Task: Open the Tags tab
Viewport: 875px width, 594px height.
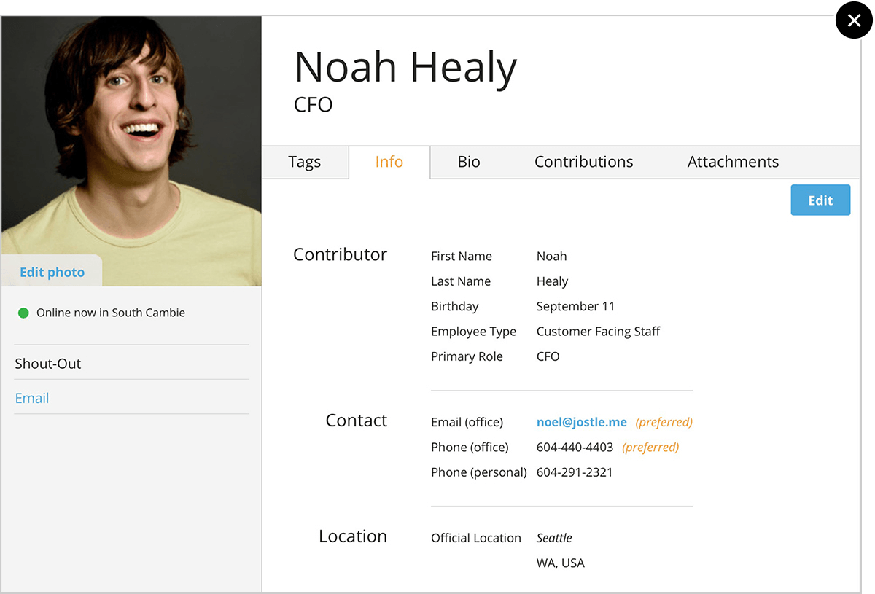Action: (x=304, y=162)
